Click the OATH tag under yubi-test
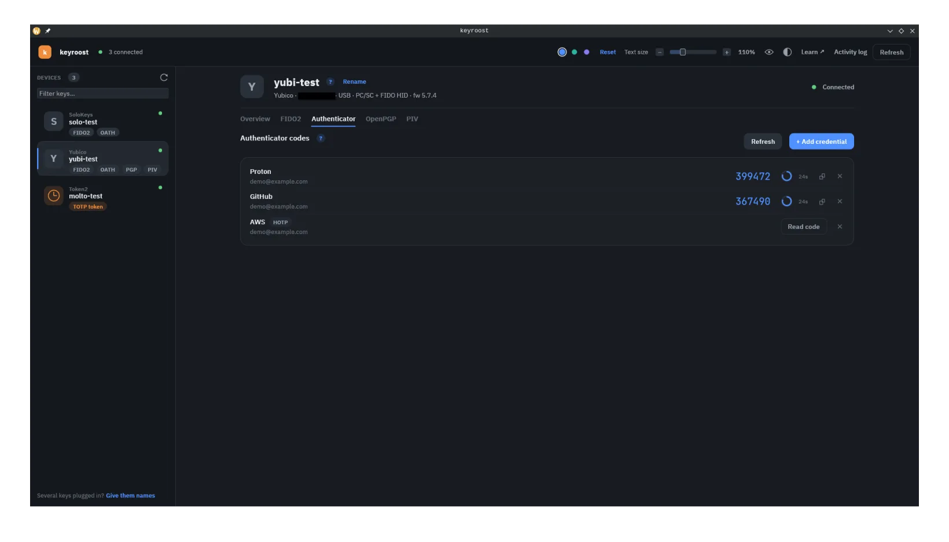This screenshot has height=542, width=949. (108, 170)
